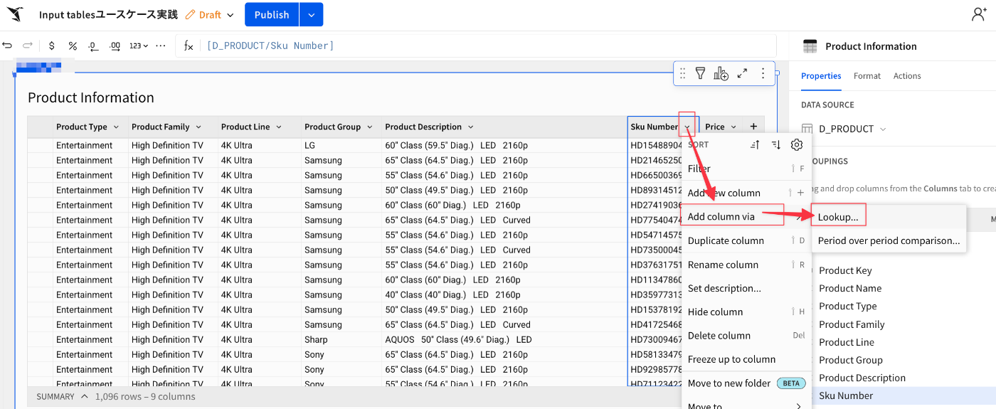Open the table filter icon
Screen dimensions: 996x409
pos(700,73)
